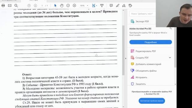Collapse the right tools pane arrow
The height and width of the screenshot is (108, 192).
click(126, 58)
